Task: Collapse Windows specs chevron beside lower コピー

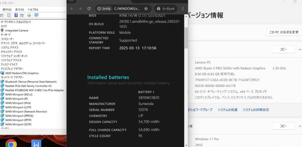Action: [x=300, y=126]
